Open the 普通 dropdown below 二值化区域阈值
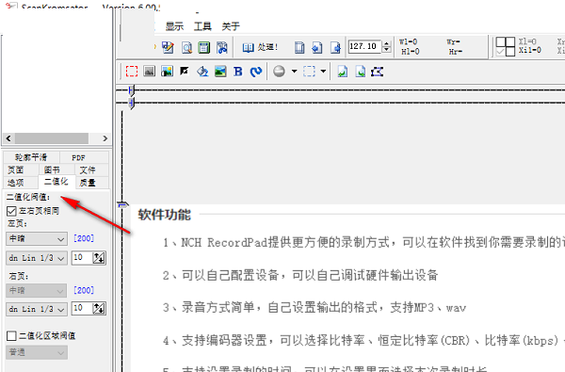 37,352
